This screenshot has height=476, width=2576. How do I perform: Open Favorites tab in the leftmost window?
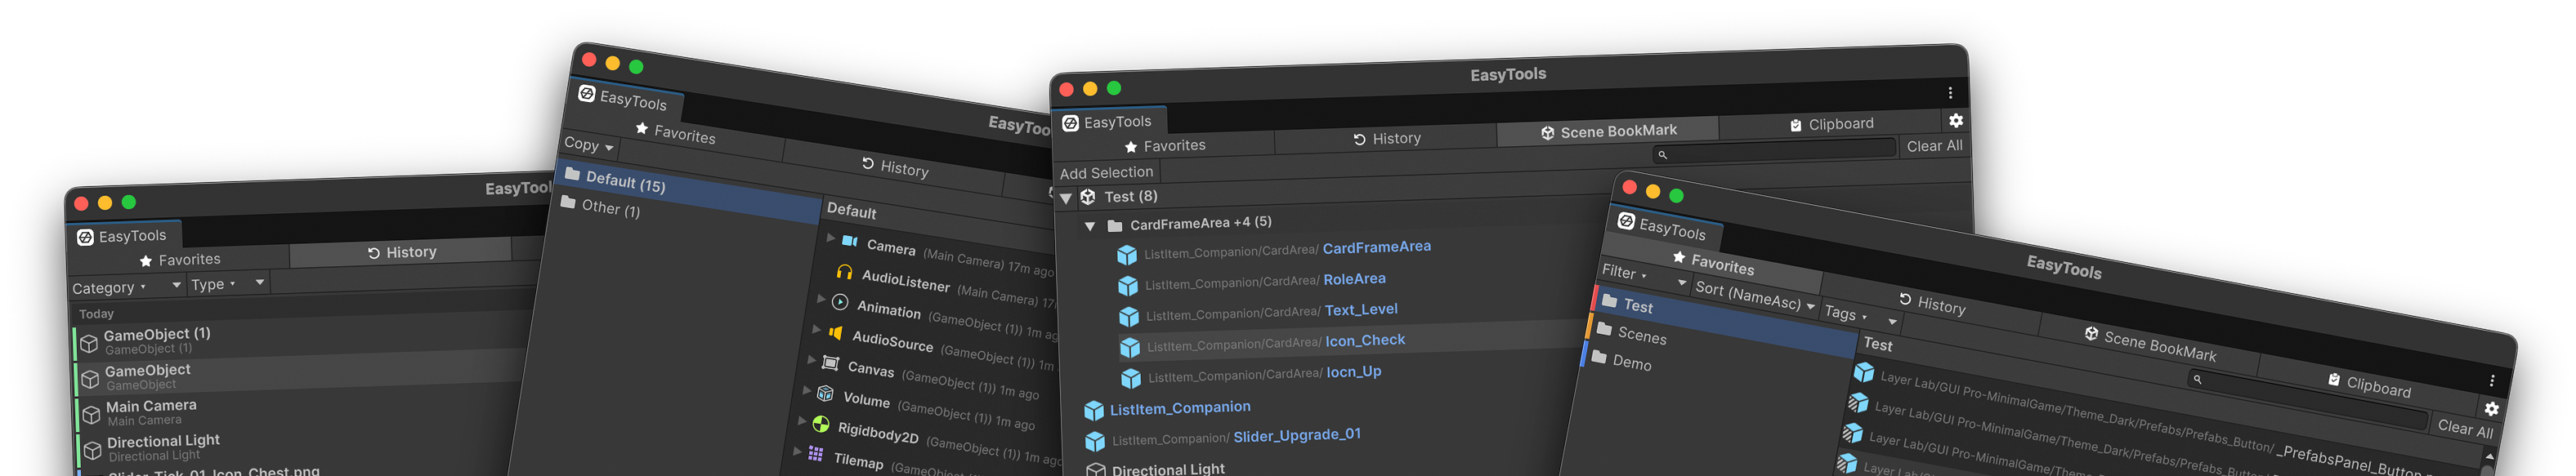(179, 260)
